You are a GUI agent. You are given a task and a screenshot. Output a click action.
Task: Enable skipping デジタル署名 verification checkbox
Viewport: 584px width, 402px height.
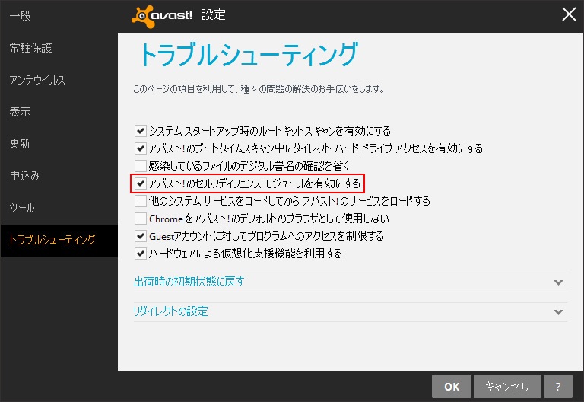tap(140, 166)
